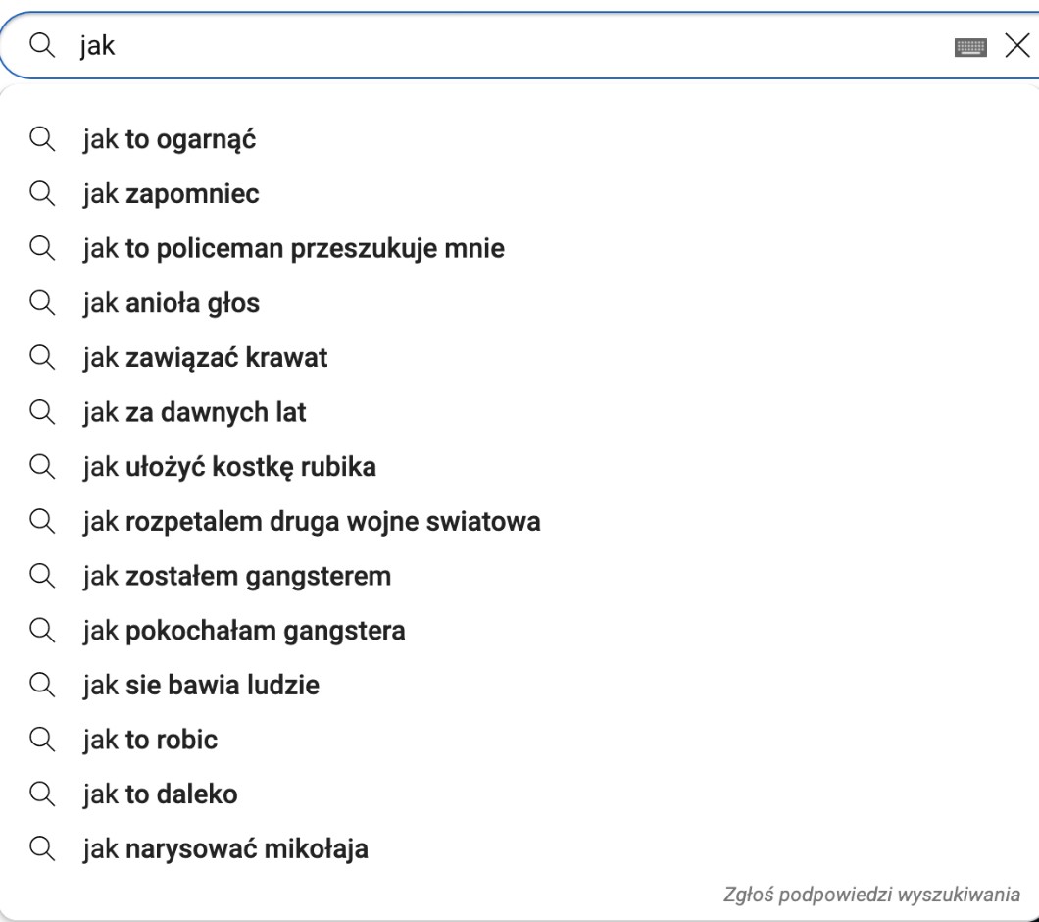1039x922 pixels.
Task: Choose "jak to robic" suggestion
Action: tap(150, 739)
